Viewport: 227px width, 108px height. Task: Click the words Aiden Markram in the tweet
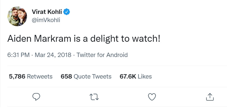pyautogui.click(x=39, y=39)
